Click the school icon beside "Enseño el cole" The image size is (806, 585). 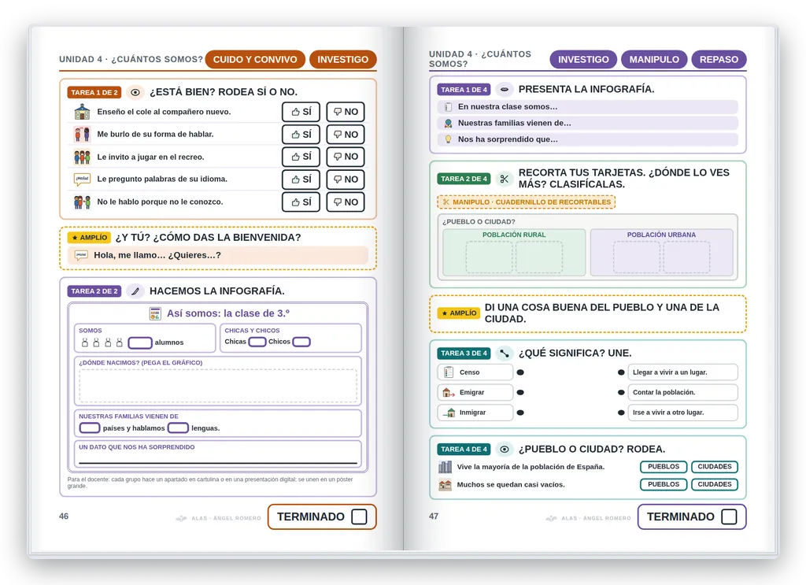[x=82, y=112]
